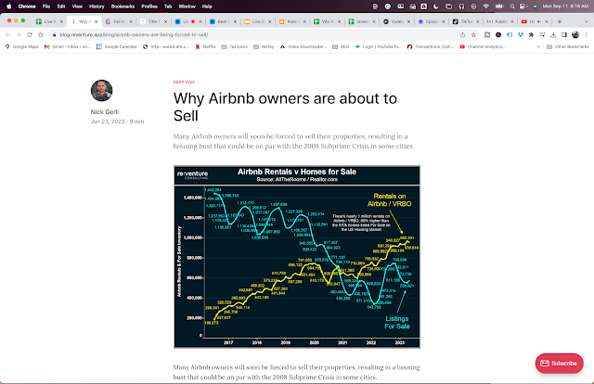The width and height of the screenshot is (594, 384).
Task: Open the Netflix bookmark
Action: pos(205,46)
